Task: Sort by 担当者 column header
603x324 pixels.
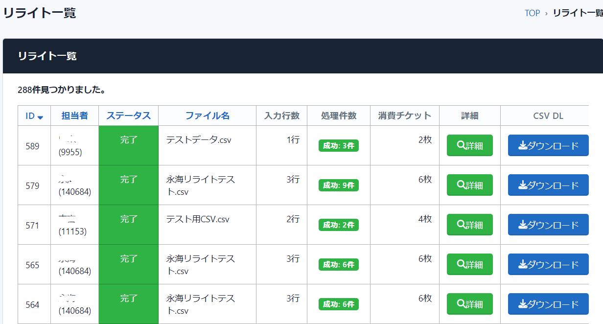Action: pyautogui.click(x=74, y=116)
